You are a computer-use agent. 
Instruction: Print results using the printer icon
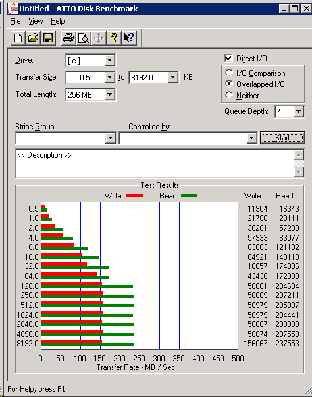pos(68,38)
